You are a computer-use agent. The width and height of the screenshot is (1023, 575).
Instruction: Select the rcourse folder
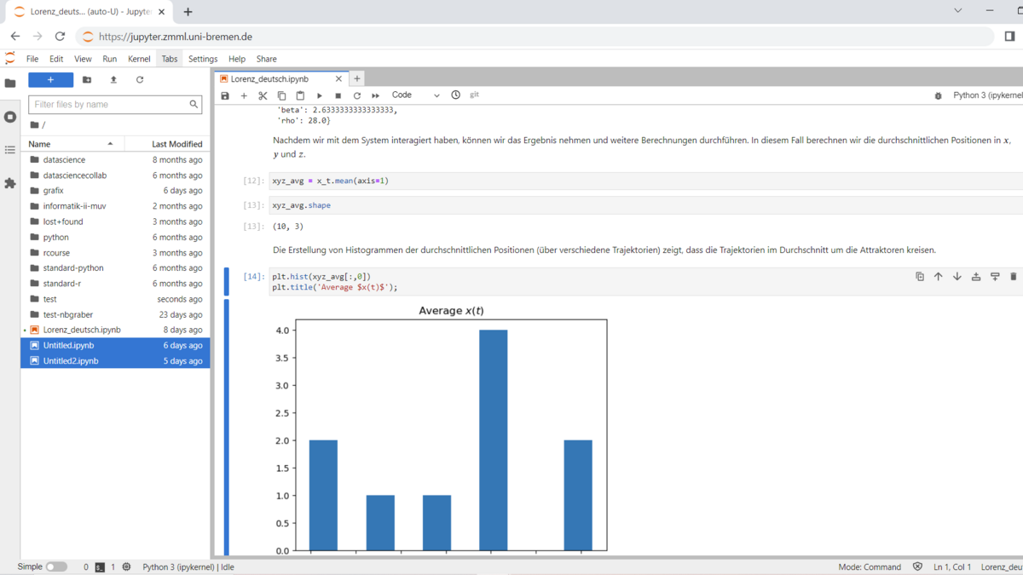115,253
